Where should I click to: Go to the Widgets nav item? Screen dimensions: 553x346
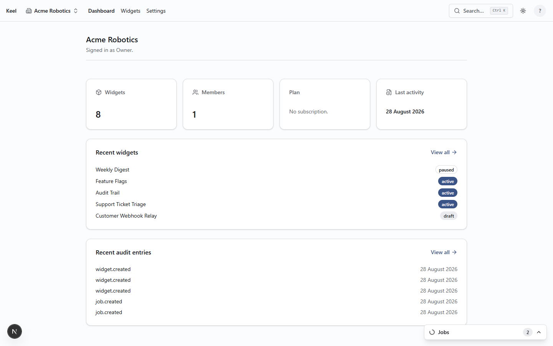(x=131, y=11)
